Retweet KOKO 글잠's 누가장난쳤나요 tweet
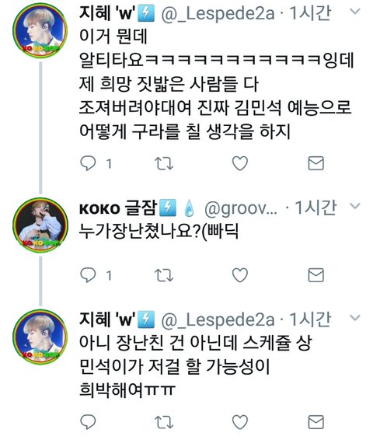Viewport: 373px width, 440px height. point(164,275)
